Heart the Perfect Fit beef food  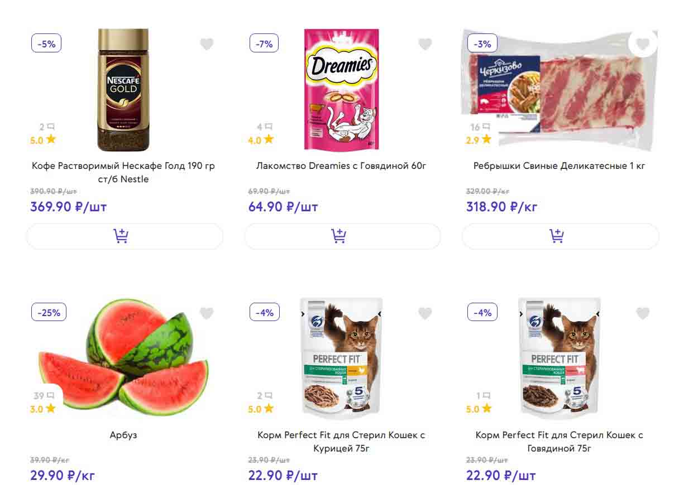[643, 313]
